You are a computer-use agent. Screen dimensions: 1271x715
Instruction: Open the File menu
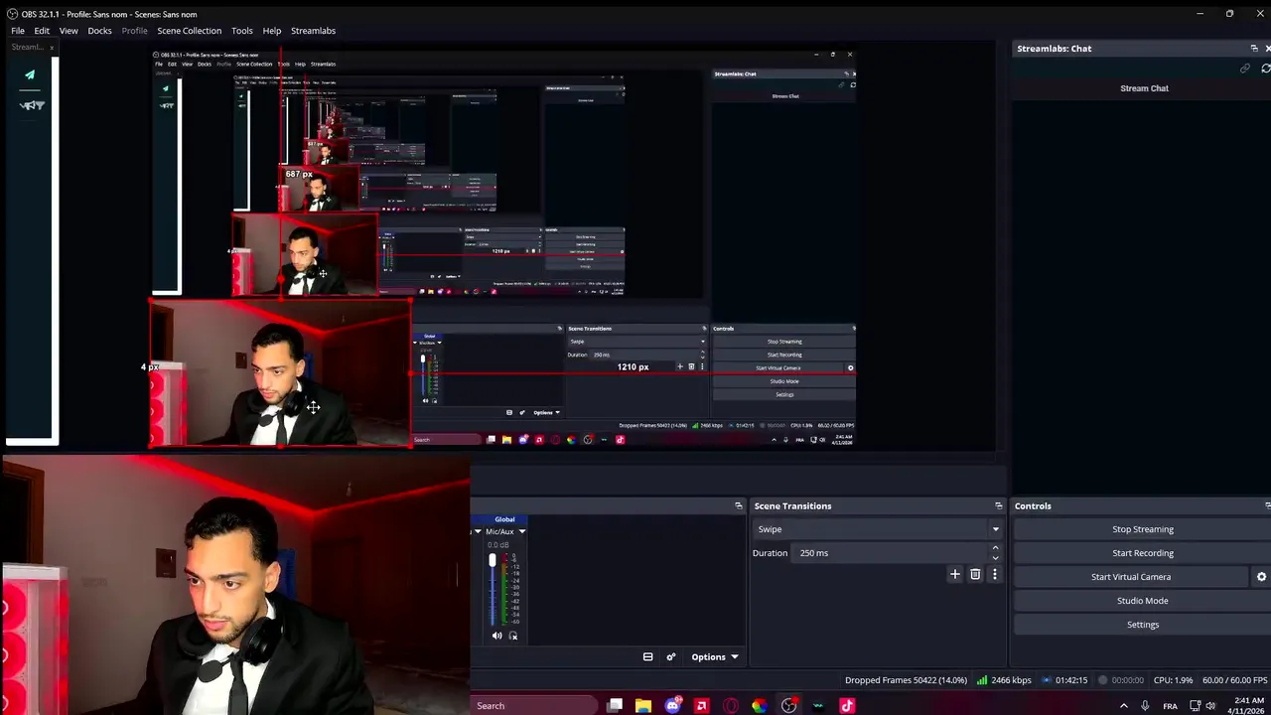click(x=18, y=31)
